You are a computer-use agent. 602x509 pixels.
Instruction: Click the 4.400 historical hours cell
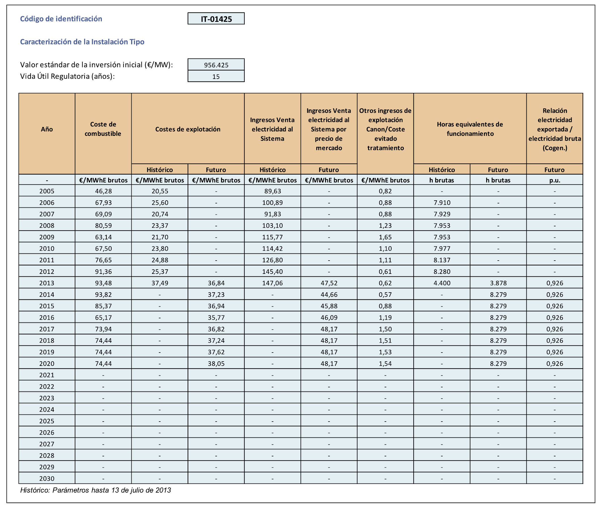point(442,283)
